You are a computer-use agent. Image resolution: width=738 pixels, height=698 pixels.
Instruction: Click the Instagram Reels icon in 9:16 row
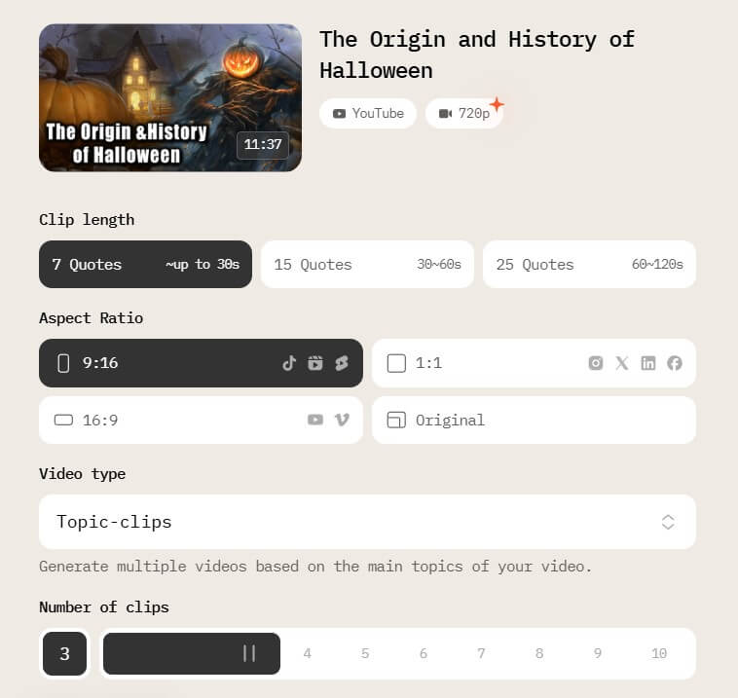coord(315,363)
